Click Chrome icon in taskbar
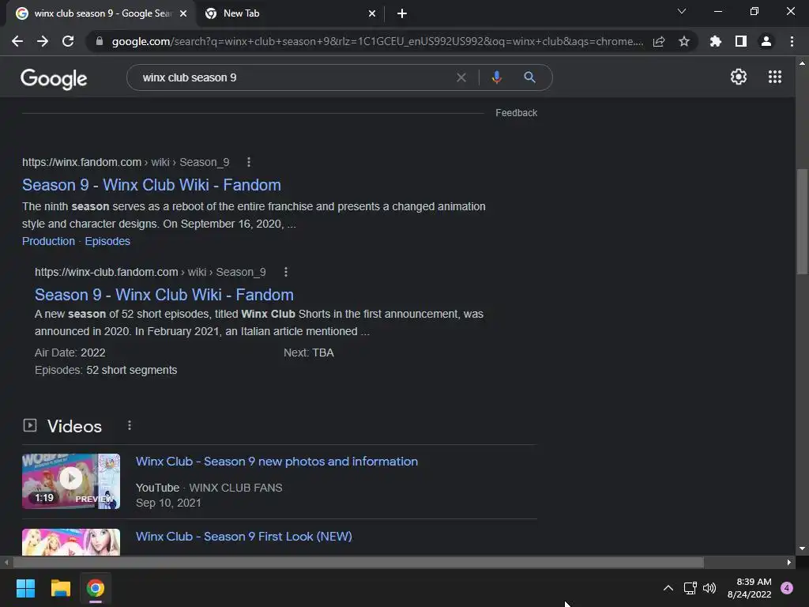Viewport: 809px width, 607px height. [96, 588]
